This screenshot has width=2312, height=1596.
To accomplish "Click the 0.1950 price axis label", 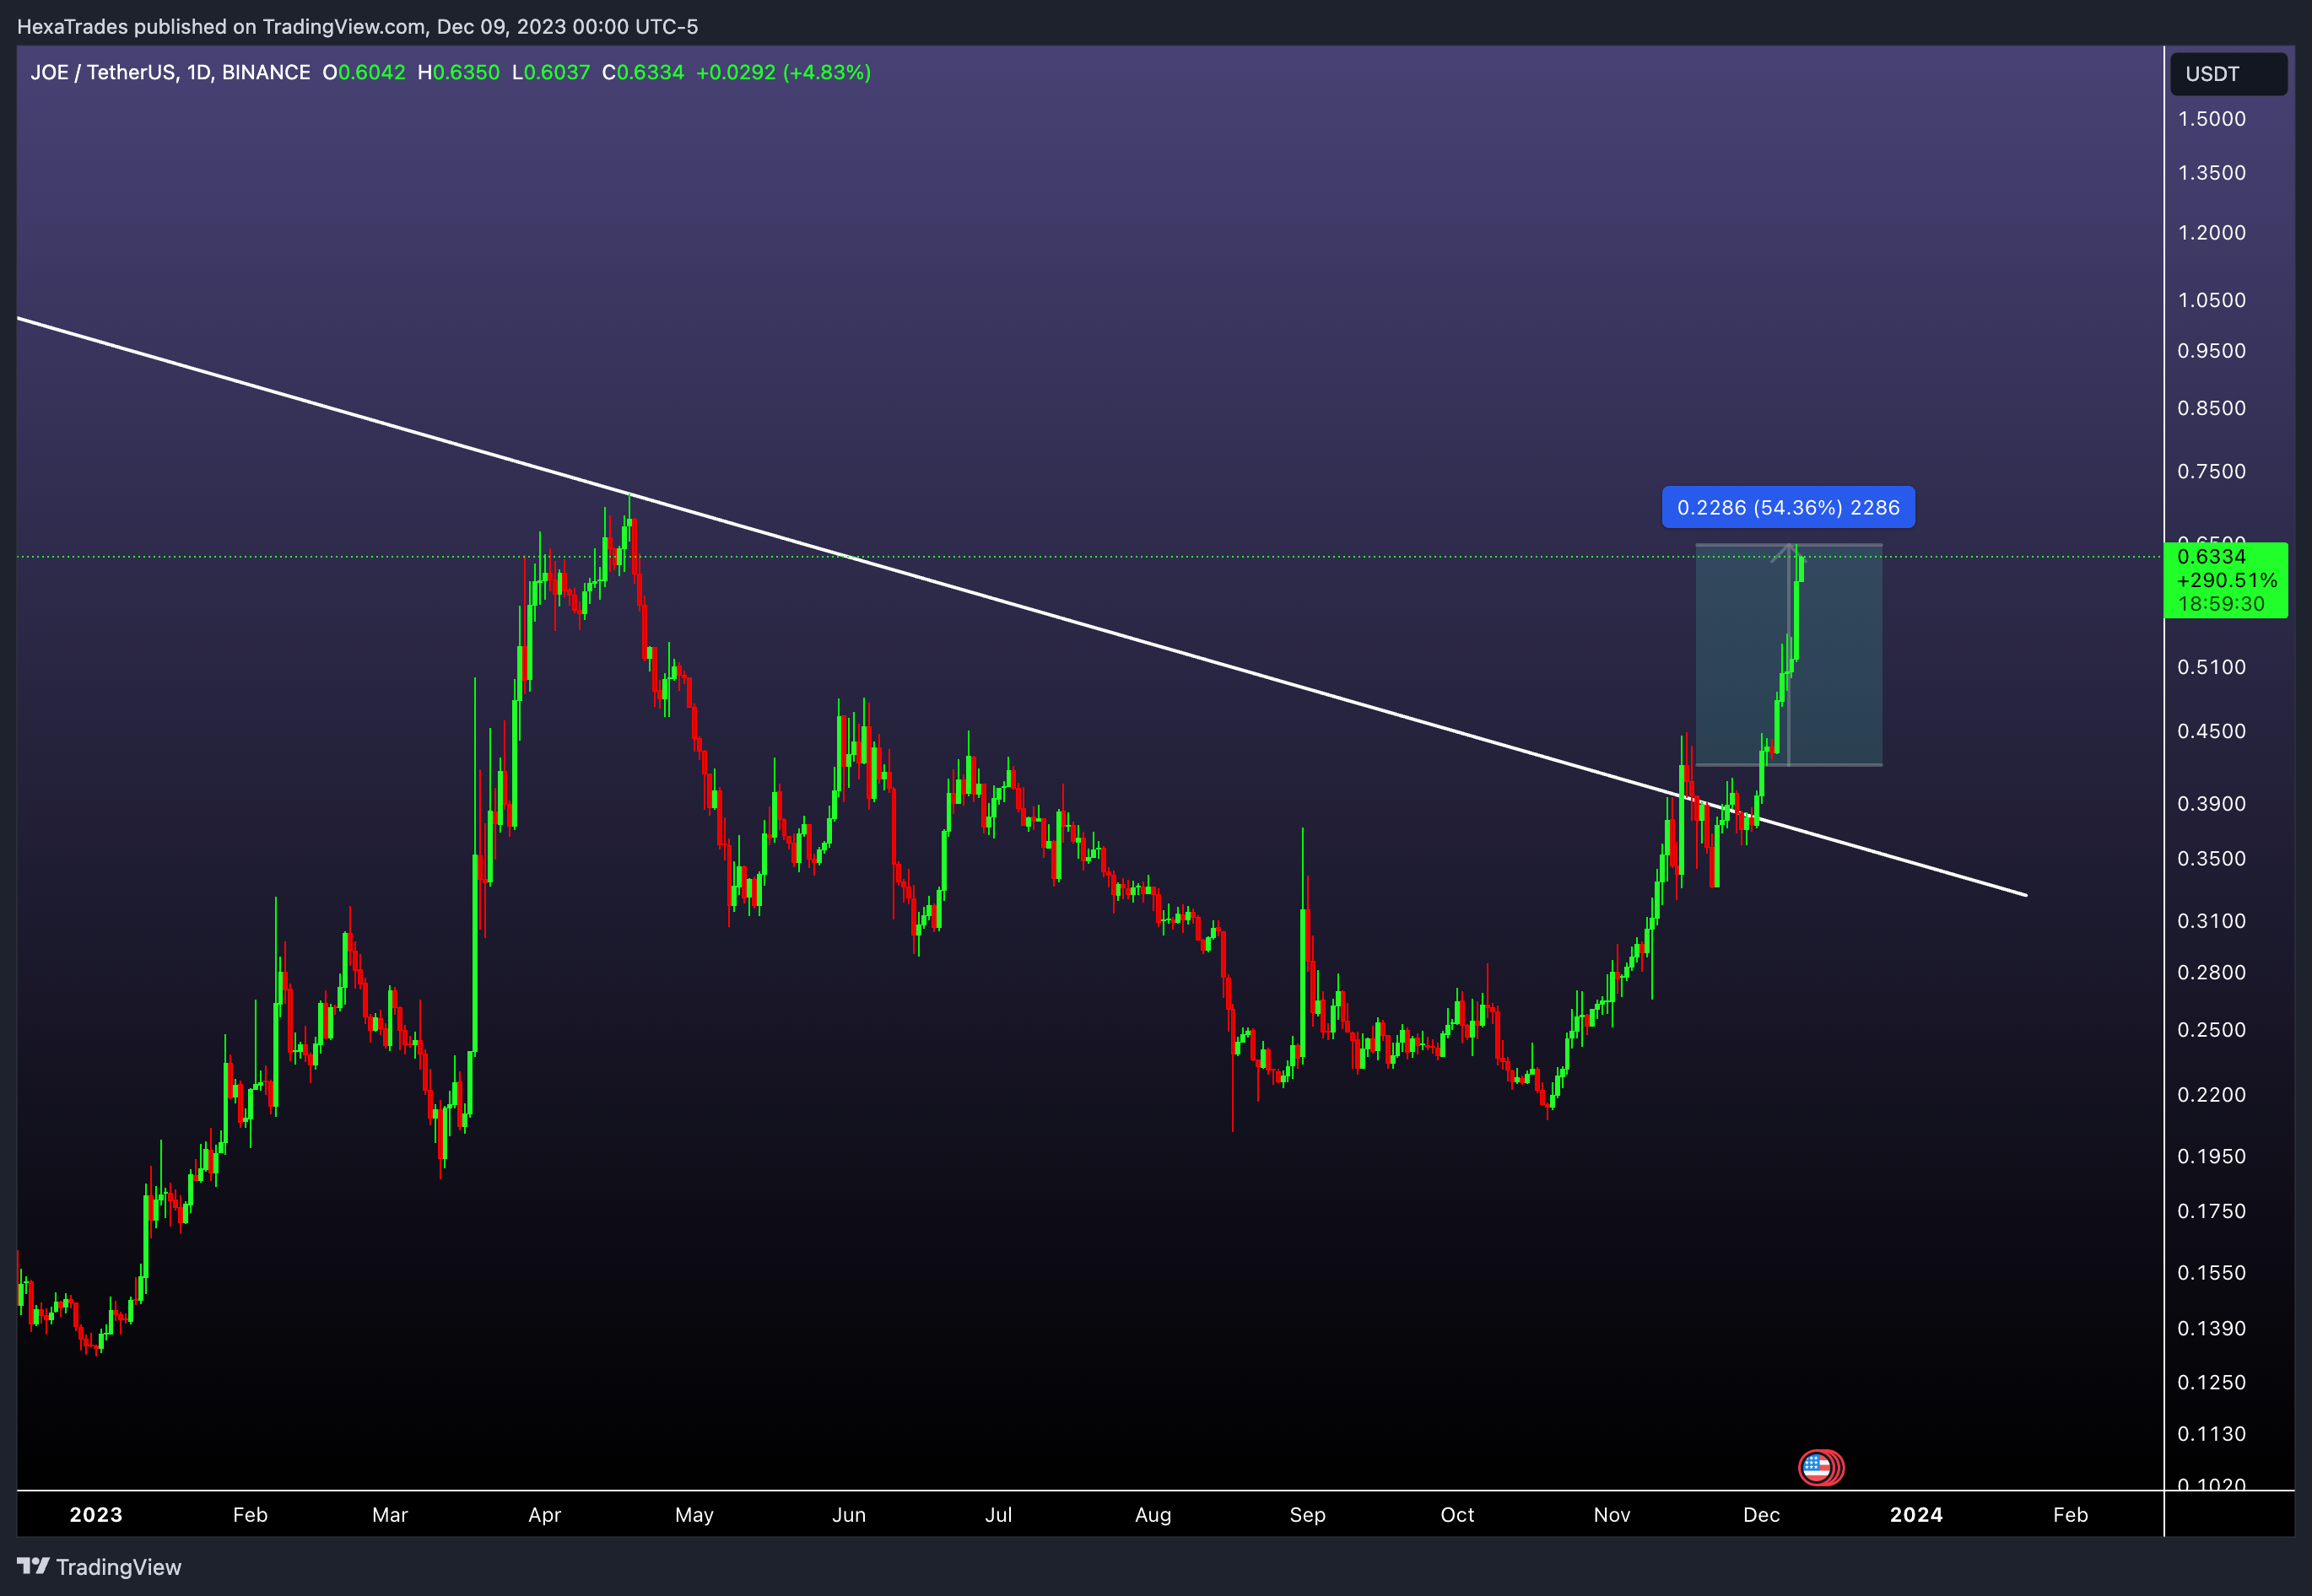I will 2211,1157.
